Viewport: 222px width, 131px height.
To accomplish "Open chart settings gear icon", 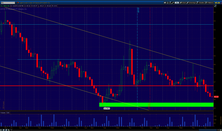I will (x=168, y=3).
